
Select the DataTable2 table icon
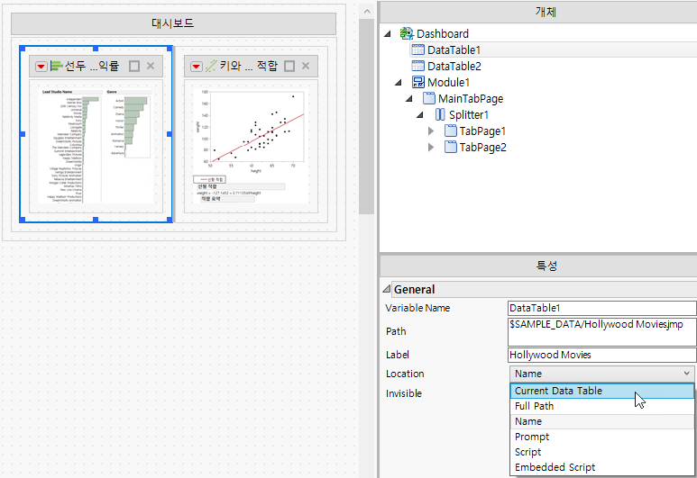[417, 66]
